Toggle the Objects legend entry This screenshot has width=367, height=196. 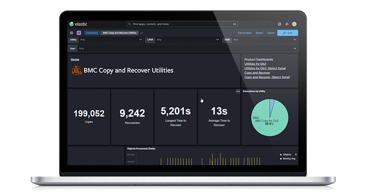pyautogui.click(x=287, y=154)
